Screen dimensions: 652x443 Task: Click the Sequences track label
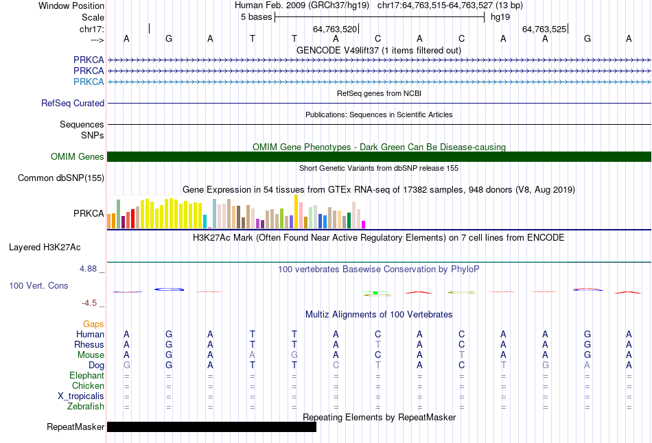(x=82, y=124)
